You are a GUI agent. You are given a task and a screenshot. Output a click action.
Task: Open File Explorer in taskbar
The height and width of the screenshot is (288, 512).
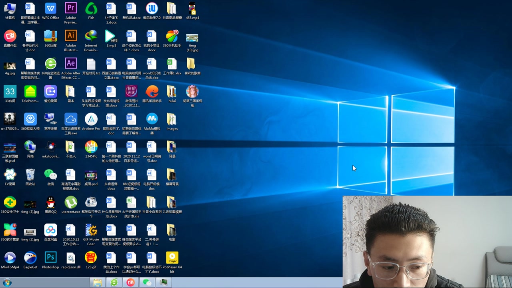(98, 283)
